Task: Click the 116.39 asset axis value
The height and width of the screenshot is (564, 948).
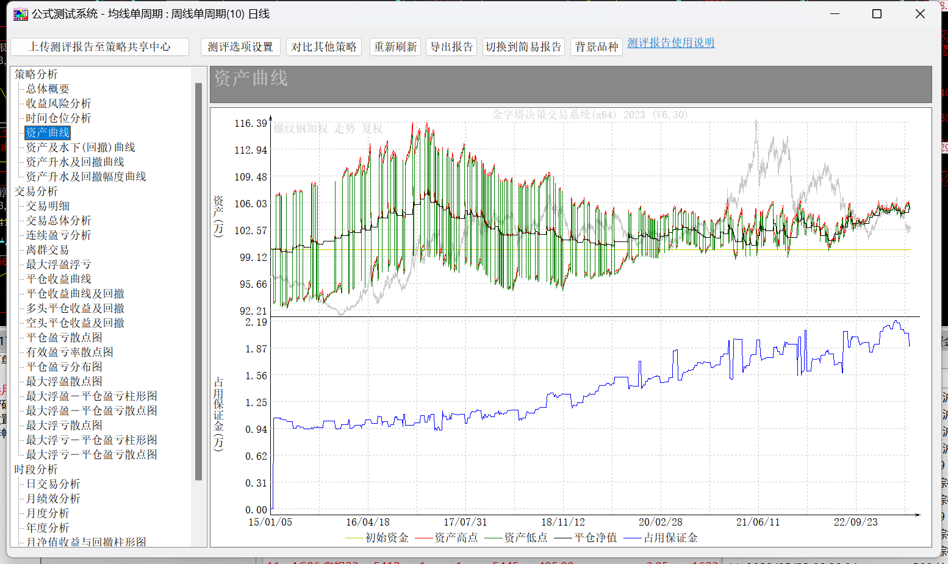Action: [x=251, y=123]
